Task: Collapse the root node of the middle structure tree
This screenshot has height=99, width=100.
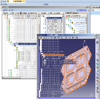Action: (41, 16)
